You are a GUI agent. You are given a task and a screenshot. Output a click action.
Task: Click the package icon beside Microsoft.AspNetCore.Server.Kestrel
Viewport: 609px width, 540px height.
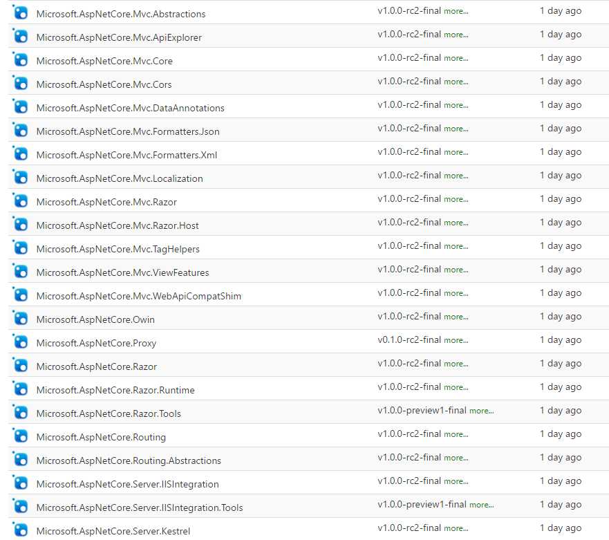pos(21,530)
